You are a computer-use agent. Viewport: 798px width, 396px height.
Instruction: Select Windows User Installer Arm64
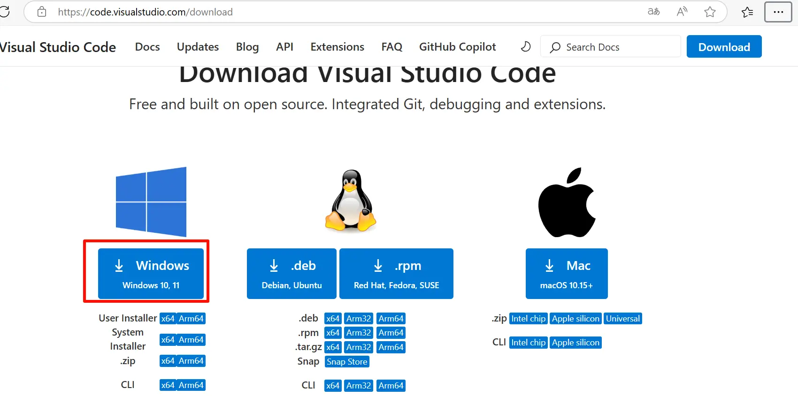click(x=191, y=319)
